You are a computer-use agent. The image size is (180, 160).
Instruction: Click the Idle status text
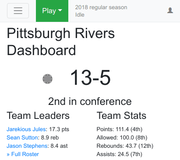80,15
